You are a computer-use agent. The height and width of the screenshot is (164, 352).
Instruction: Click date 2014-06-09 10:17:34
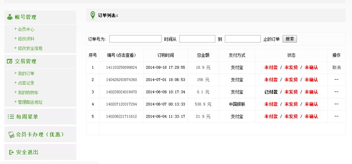(x=165, y=92)
